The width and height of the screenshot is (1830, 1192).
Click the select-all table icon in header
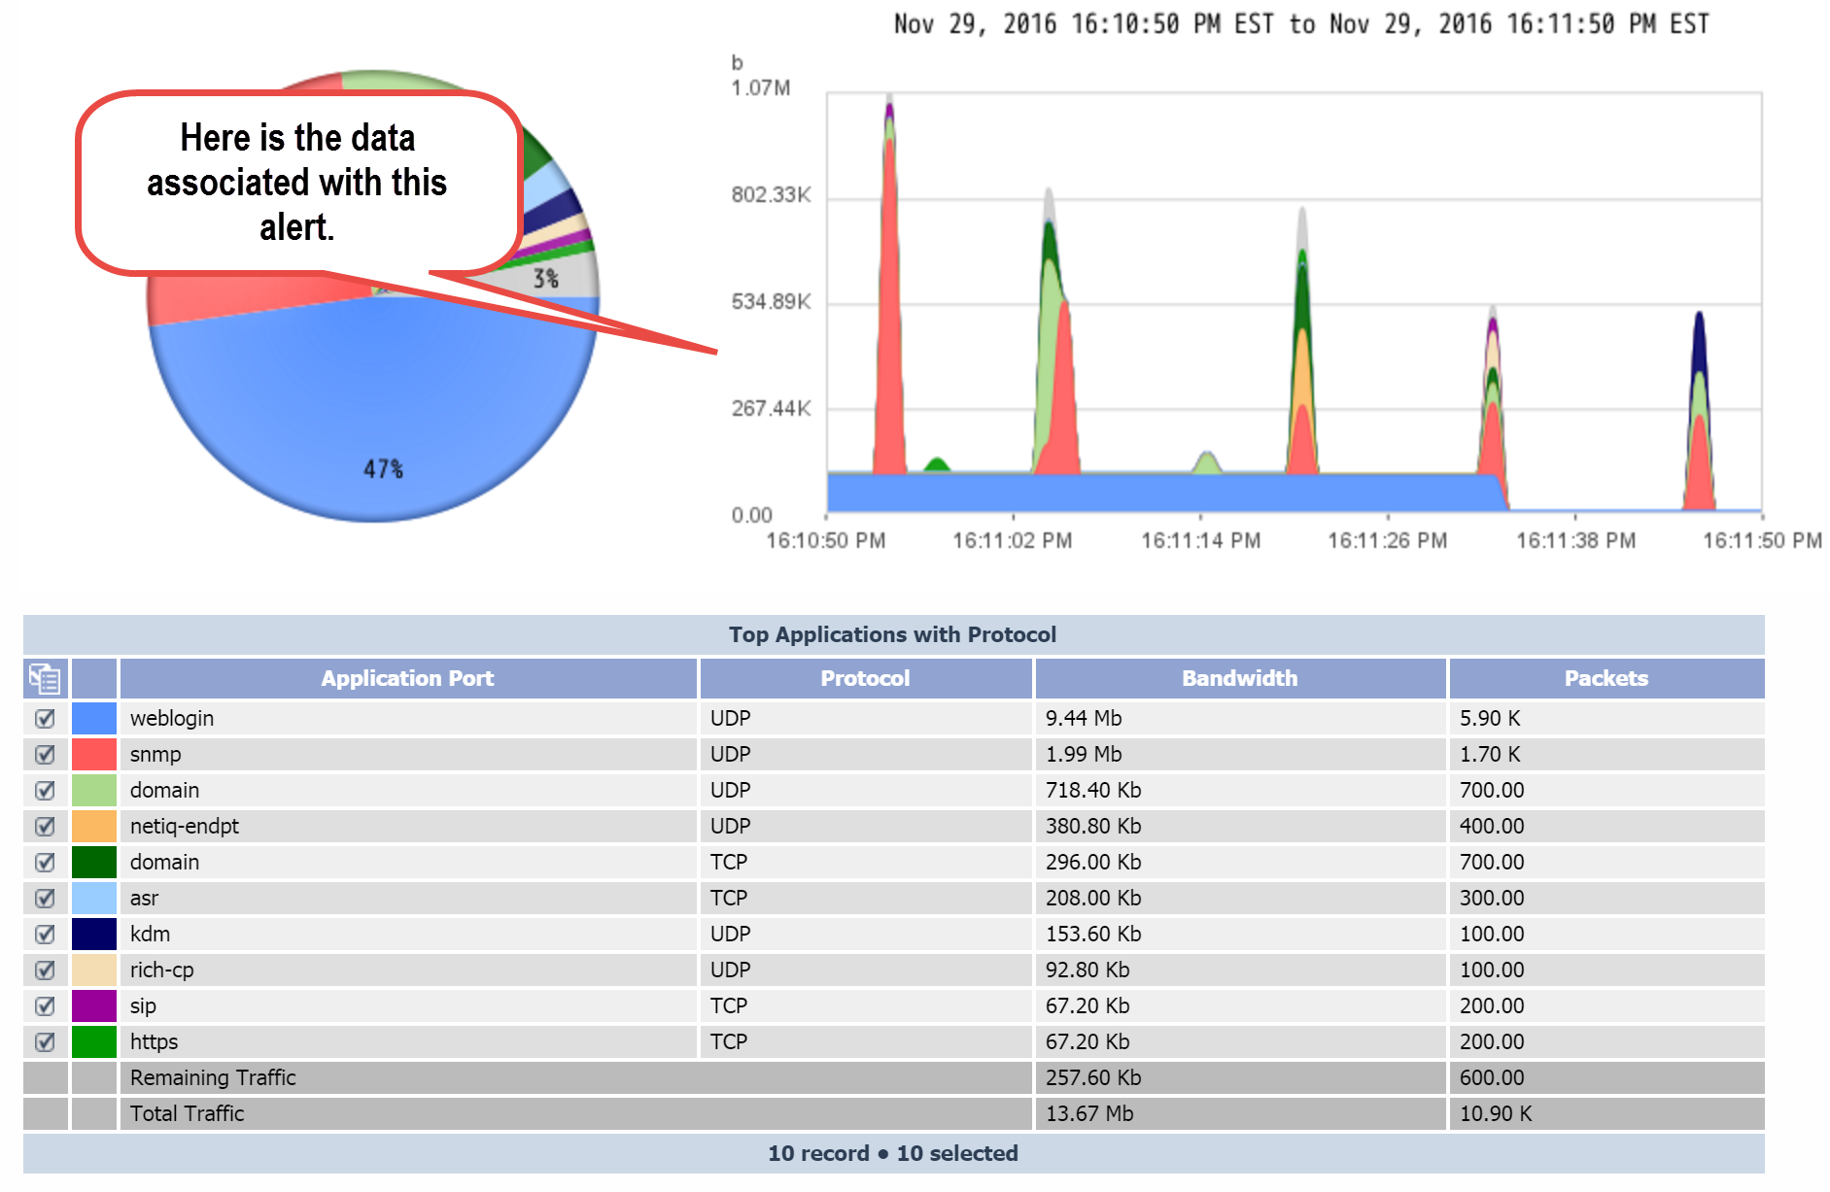pyautogui.click(x=45, y=678)
